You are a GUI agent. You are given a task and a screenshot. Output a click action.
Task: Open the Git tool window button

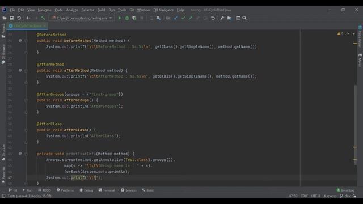(x=13, y=190)
